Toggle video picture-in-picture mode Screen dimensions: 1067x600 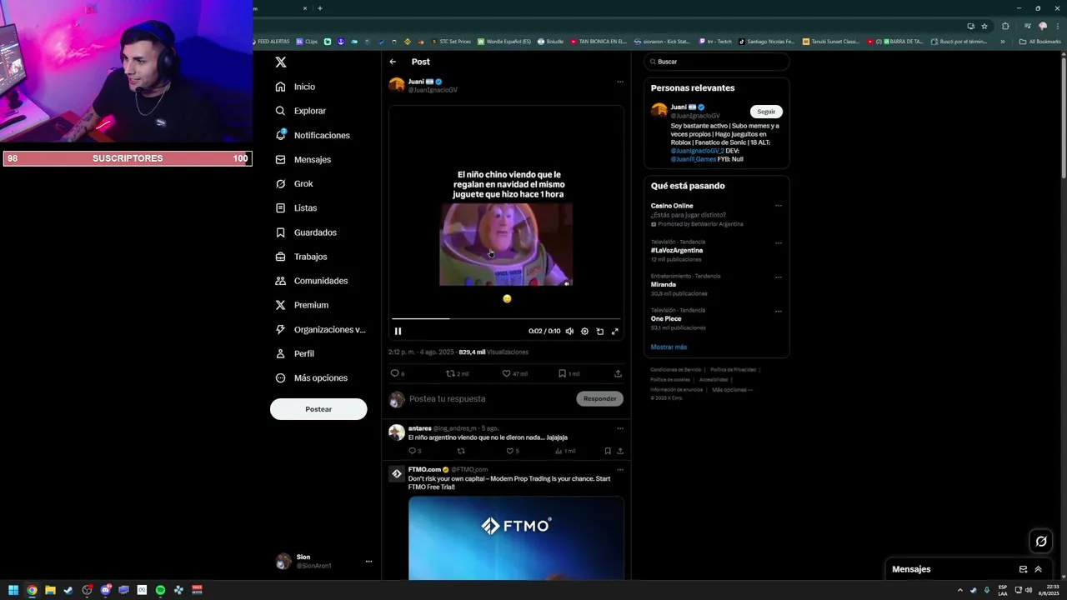[x=599, y=332]
